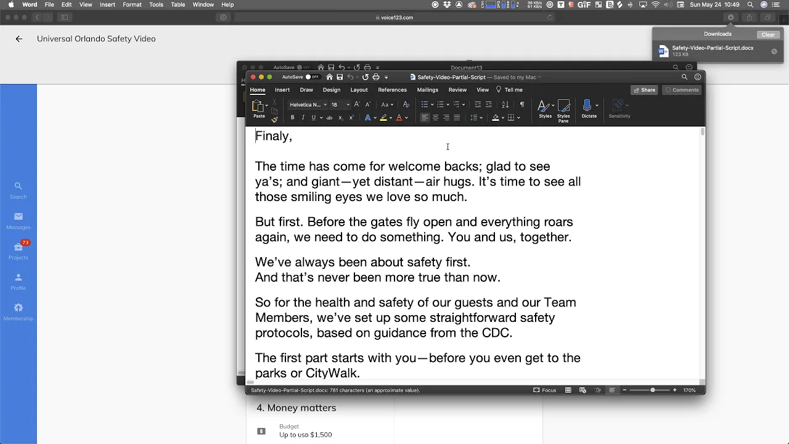
Task: Switch to the Design ribbon tab
Action: 332,90
